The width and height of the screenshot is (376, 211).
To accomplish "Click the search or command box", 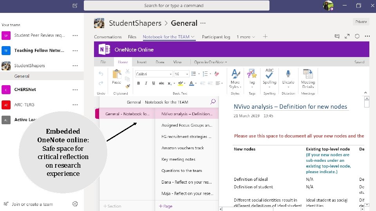I will tap(177, 5).
